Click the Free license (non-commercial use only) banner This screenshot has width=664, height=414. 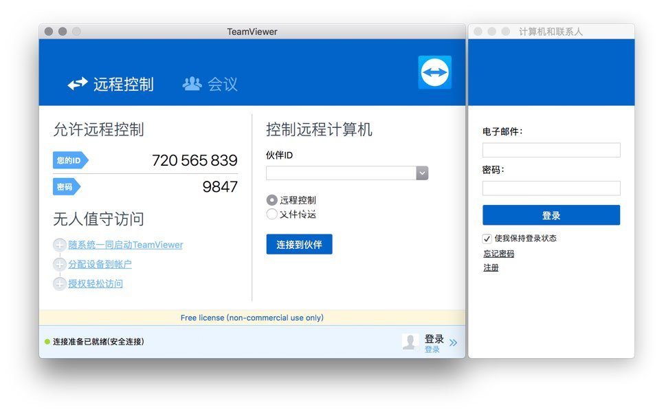(252, 318)
